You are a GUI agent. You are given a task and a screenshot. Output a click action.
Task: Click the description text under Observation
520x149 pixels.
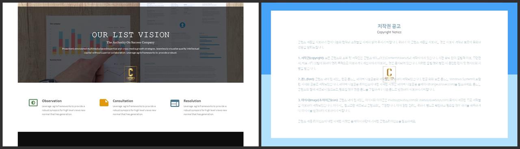[64, 110]
